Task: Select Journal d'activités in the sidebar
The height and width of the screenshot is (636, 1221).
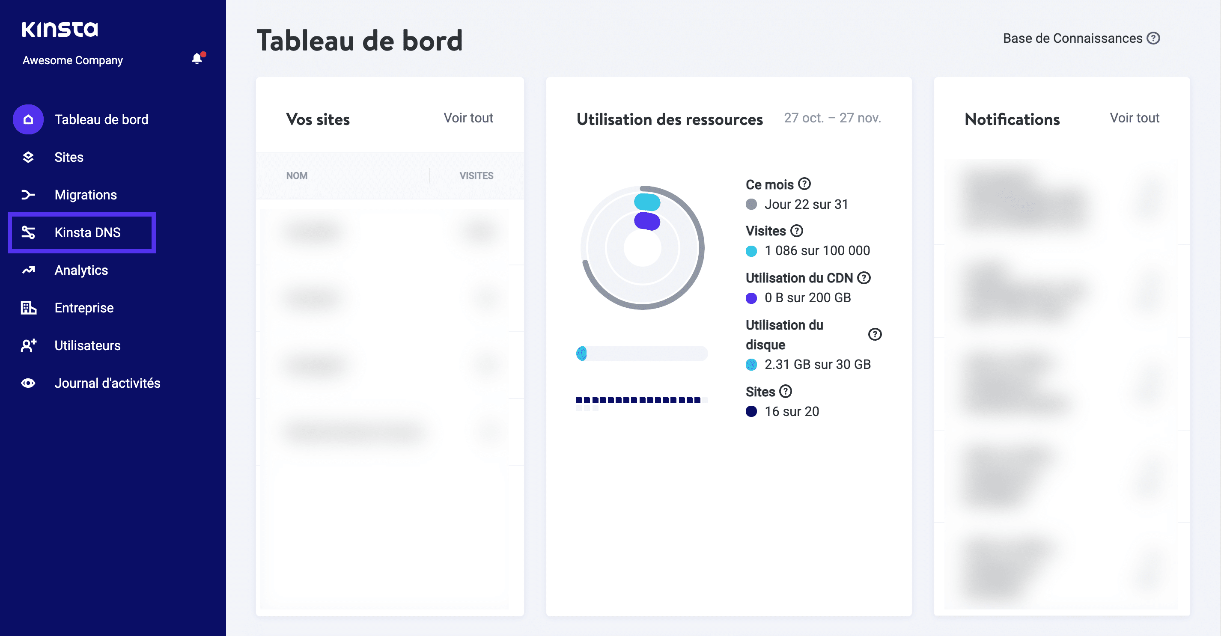Action: [107, 383]
